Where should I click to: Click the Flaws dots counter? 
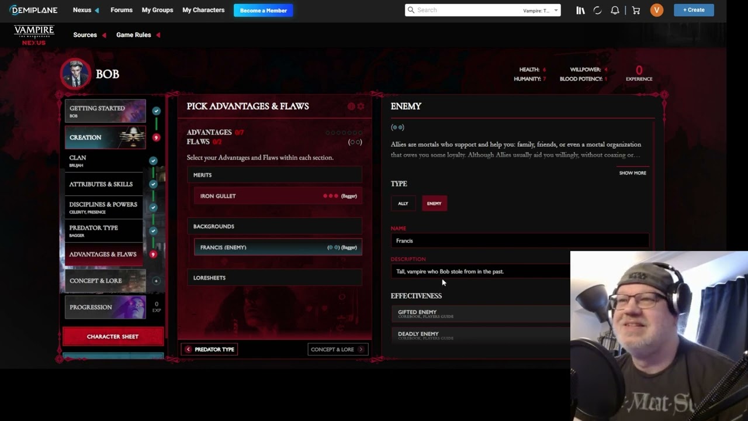[x=355, y=142]
